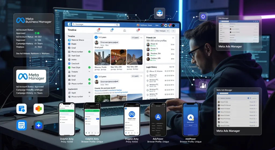
Task: Open the tab icon without a badge
Action: (x=125, y=31)
